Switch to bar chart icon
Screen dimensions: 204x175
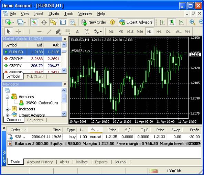coord(162,22)
